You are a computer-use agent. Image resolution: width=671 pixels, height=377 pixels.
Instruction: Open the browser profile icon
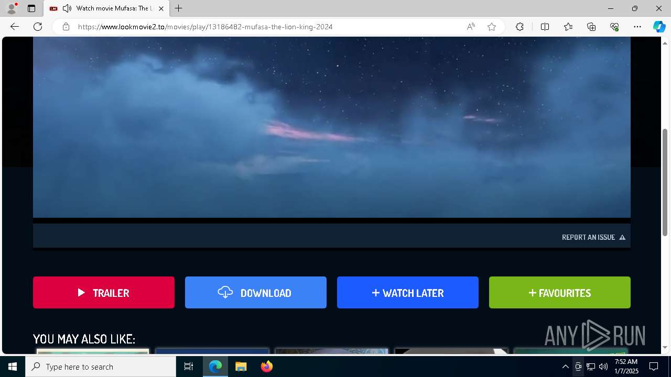point(12,8)
